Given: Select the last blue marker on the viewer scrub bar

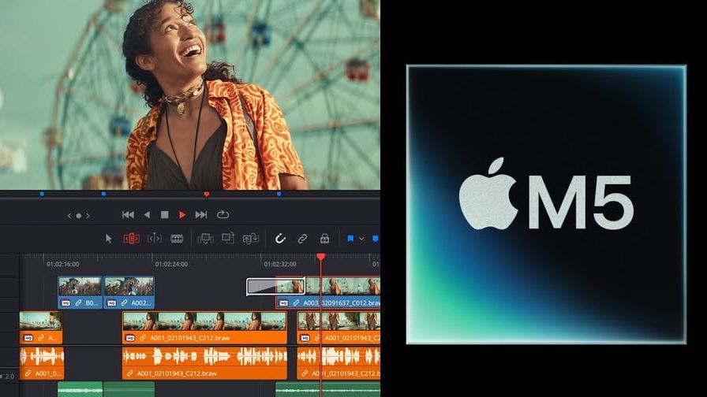Looking at the screenshot, I should [279, 194].
